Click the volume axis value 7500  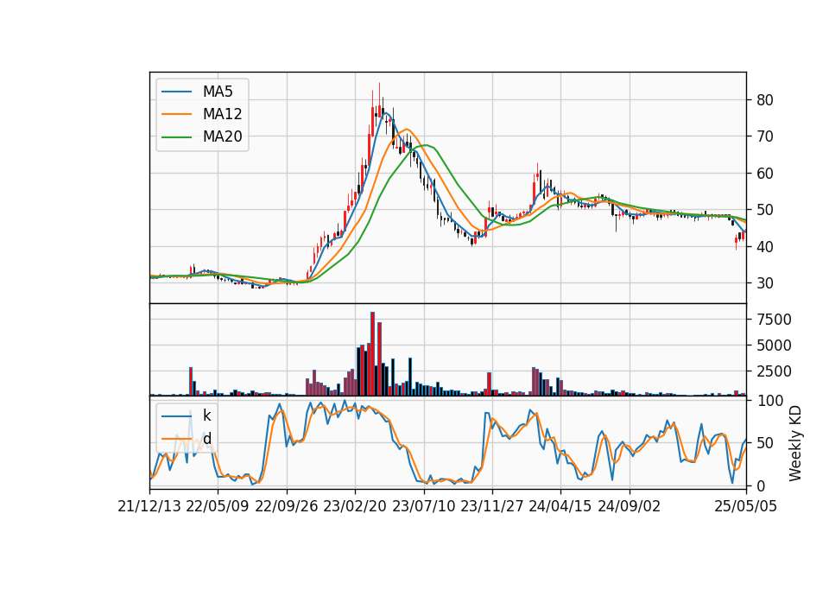(x=774, y=320)
